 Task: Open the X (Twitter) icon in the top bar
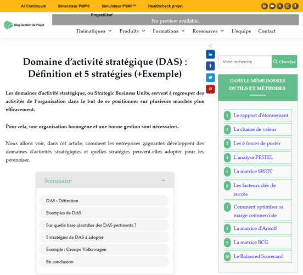280,6
